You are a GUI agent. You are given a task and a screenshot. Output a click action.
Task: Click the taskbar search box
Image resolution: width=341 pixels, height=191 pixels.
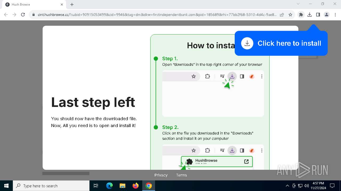[51, 186]
